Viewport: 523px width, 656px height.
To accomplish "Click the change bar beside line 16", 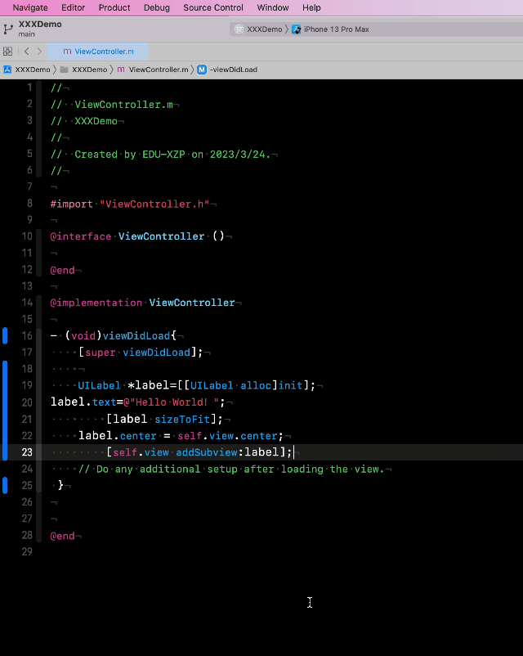I will [x=5, y=336].
